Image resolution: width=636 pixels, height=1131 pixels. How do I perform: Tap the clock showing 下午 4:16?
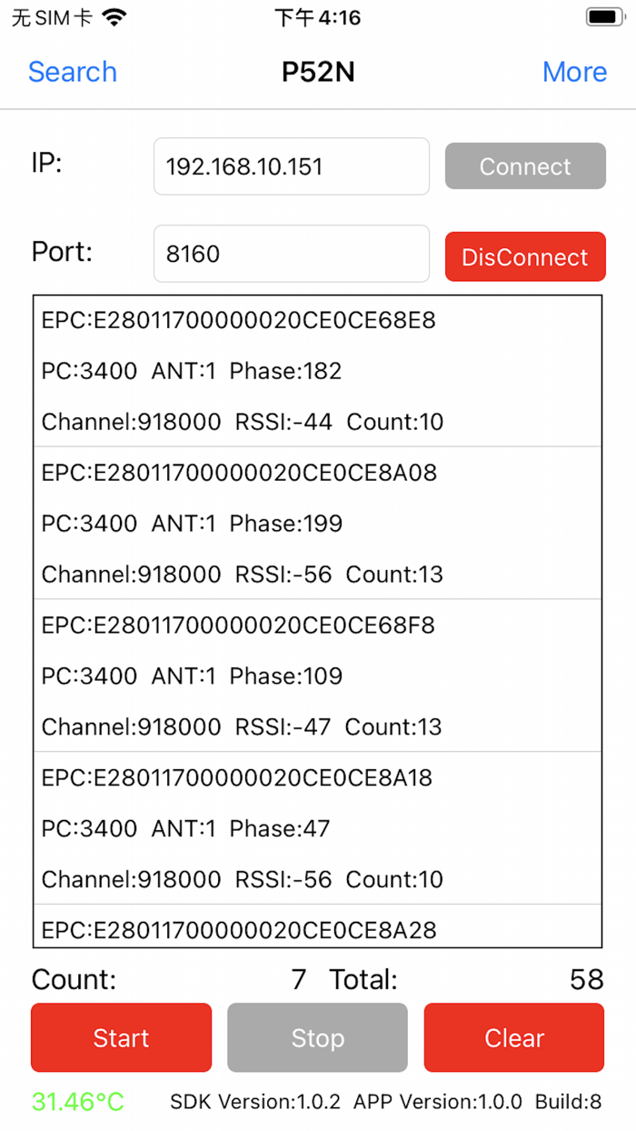pos(318,16)
